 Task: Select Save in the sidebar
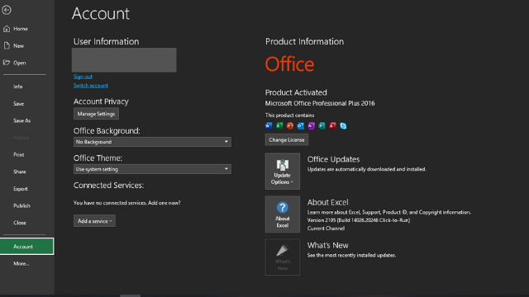18,104
